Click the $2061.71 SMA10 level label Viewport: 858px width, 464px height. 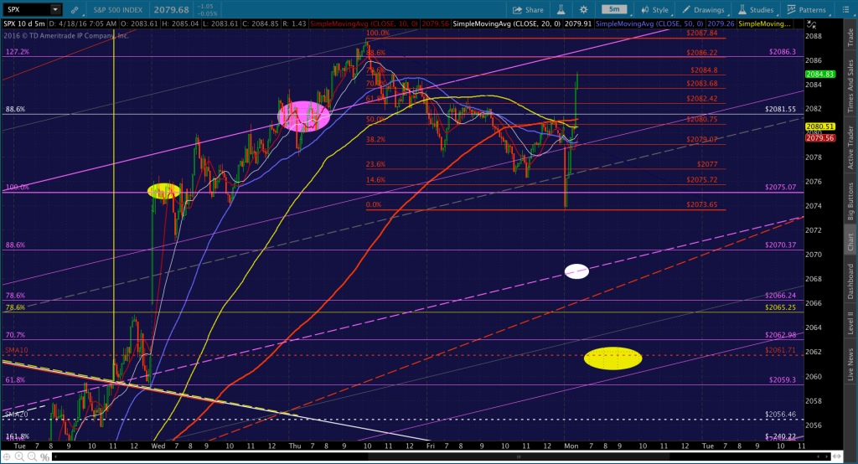(x=781, y=350)
